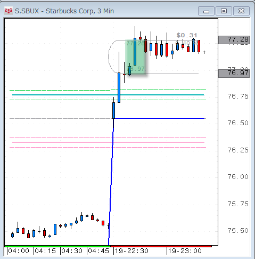Click the 04:00 time axis label
255x259 pixels.
coord(19,251)
